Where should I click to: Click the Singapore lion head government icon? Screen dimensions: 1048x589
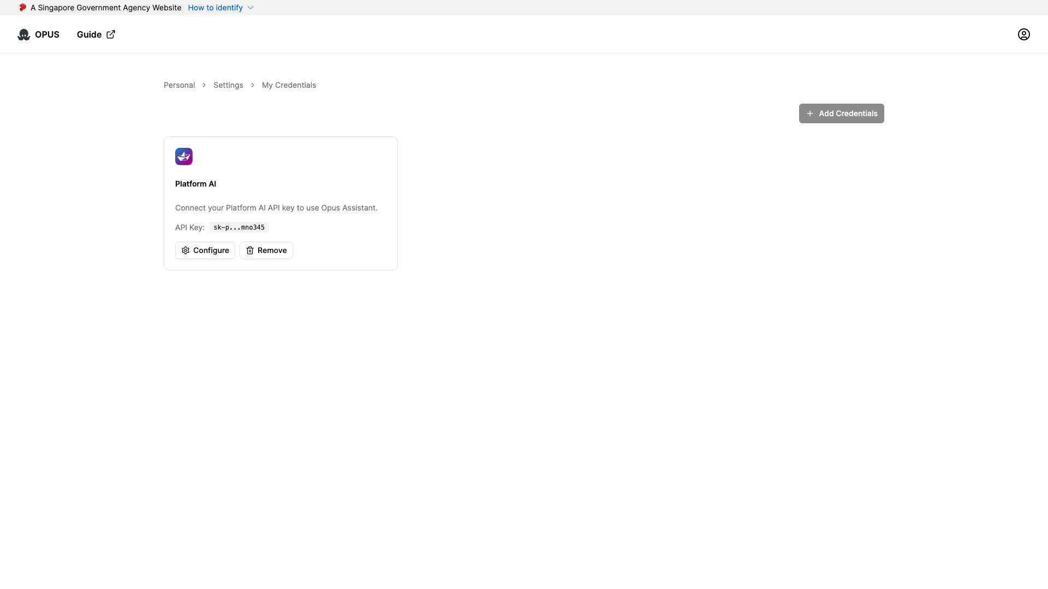(x=22, y=8)
